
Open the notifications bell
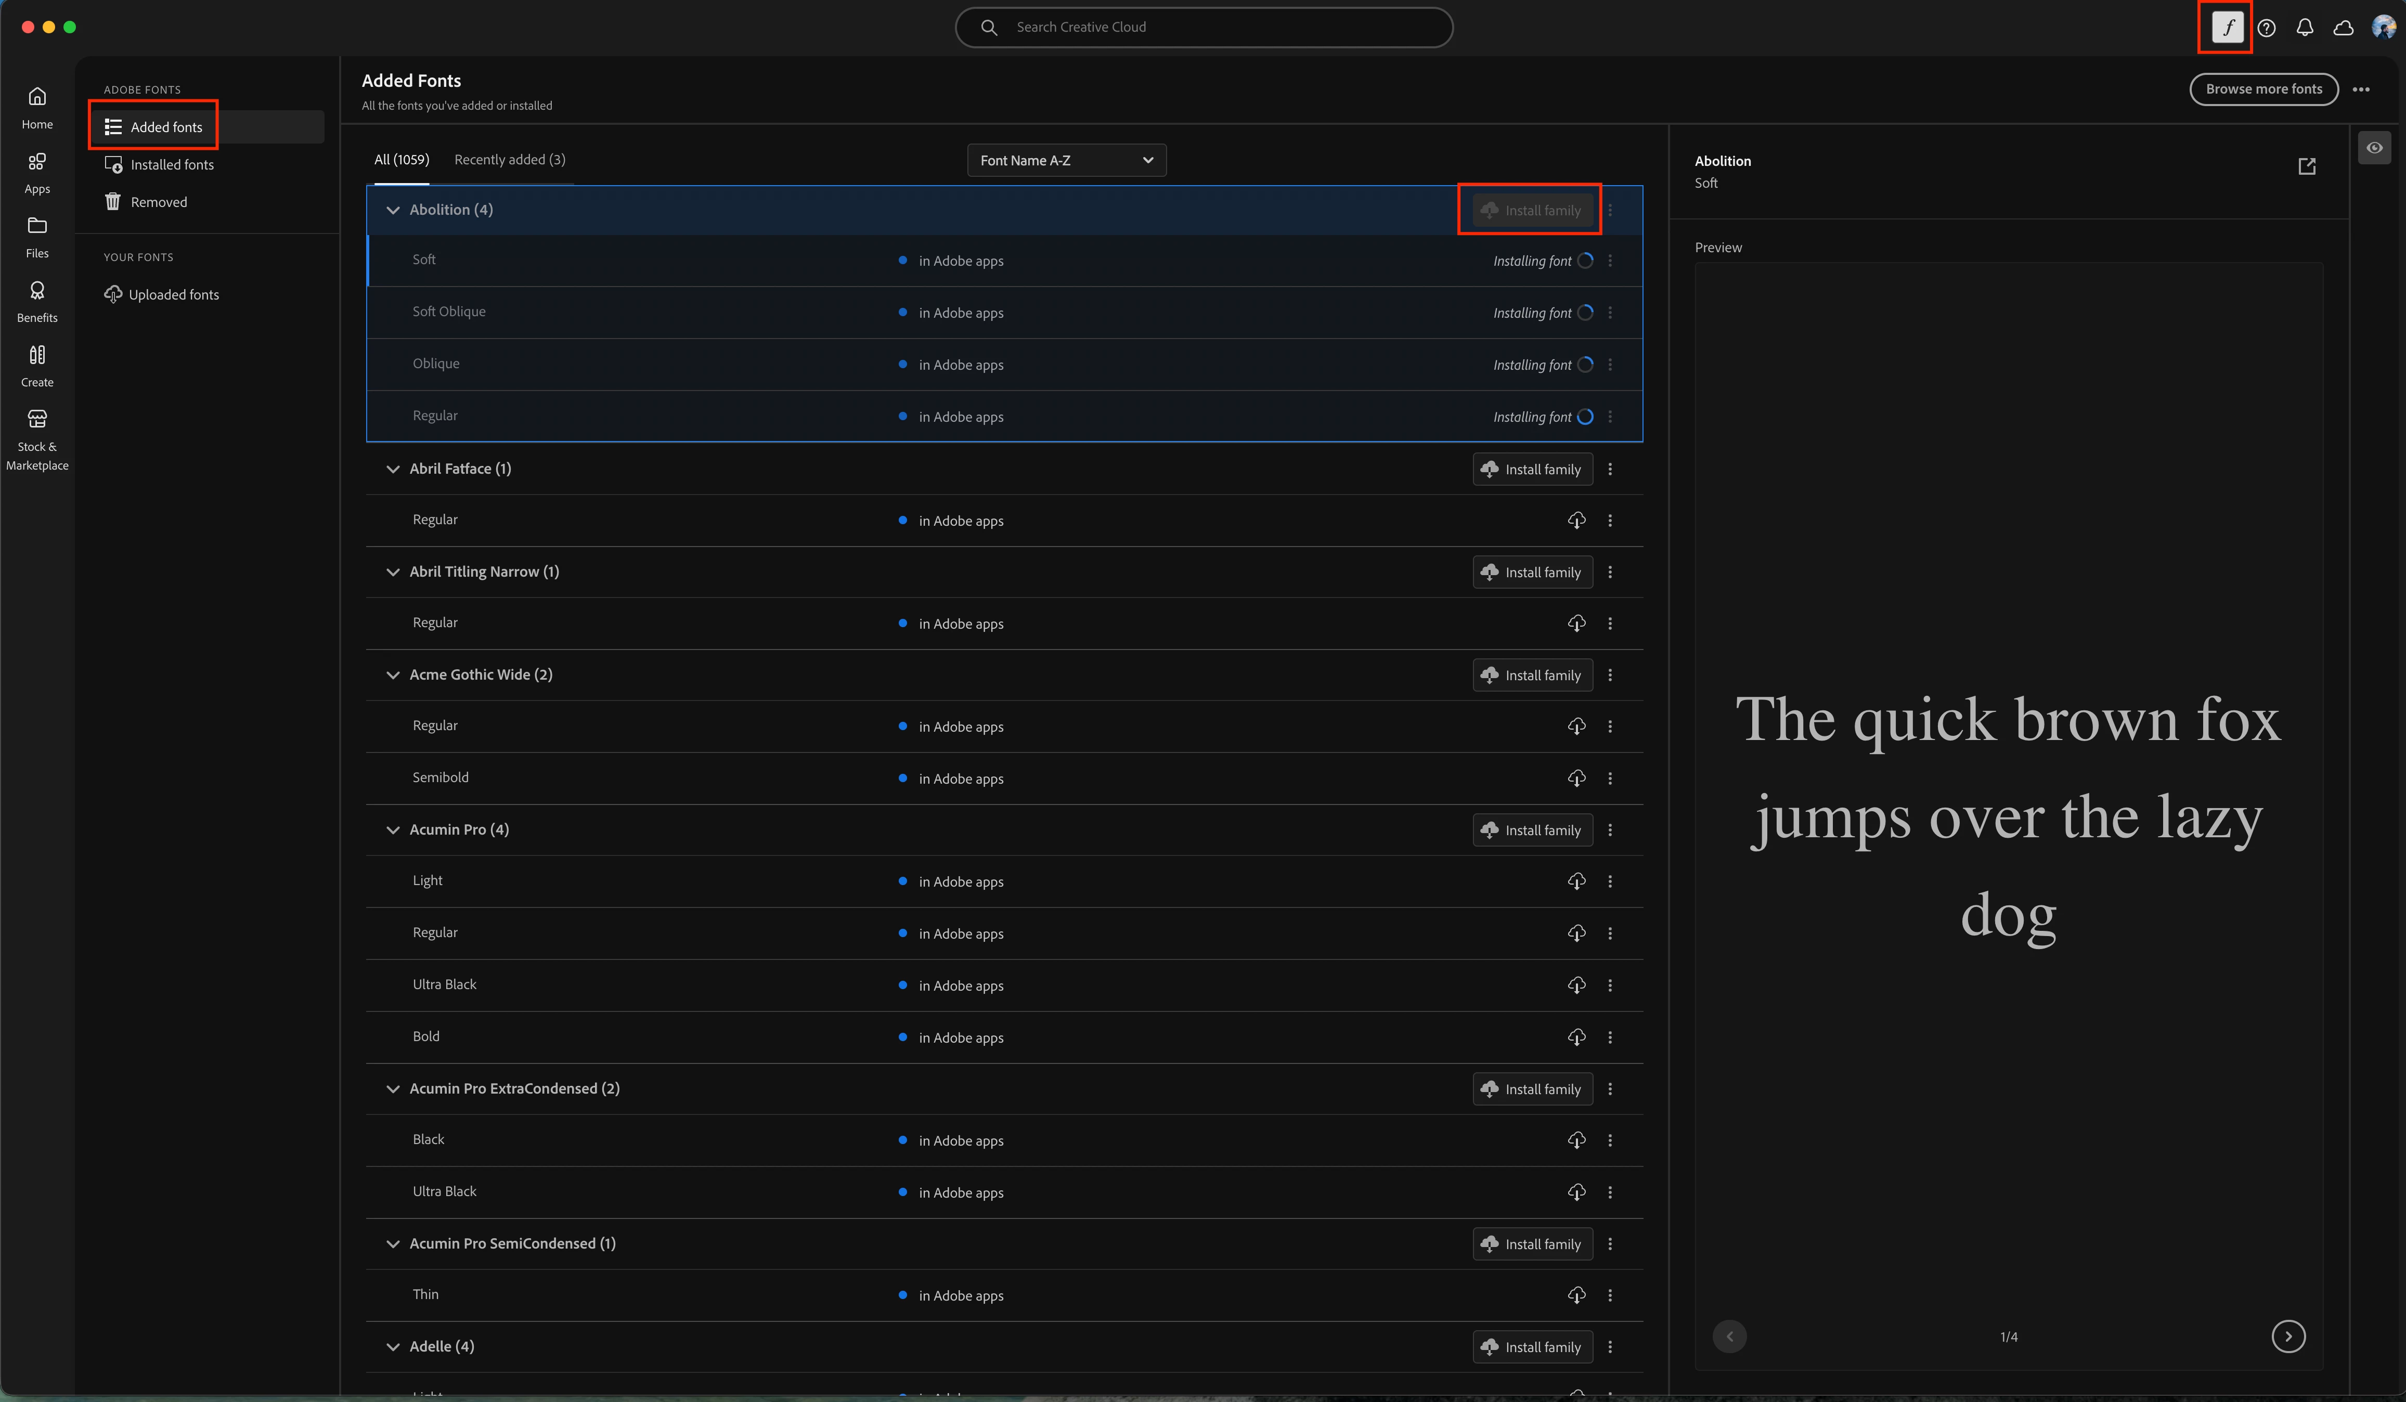click(2305, 28)
